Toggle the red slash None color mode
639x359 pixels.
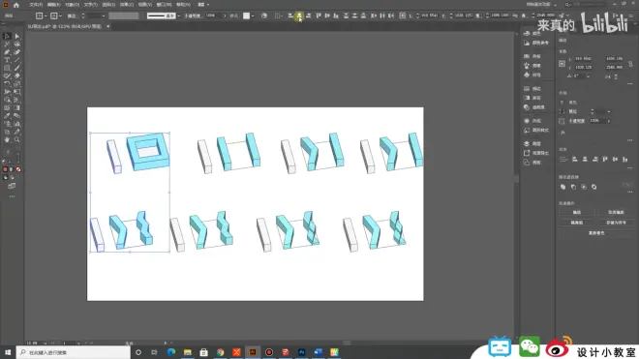pos(18,169)
